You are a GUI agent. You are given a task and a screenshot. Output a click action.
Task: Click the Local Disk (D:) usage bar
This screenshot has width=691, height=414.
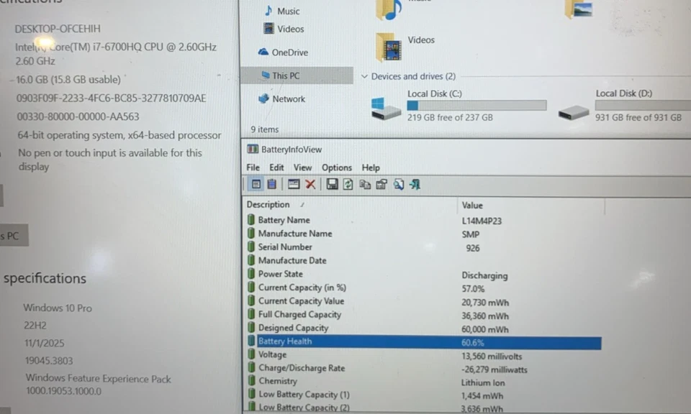(643, 105)
